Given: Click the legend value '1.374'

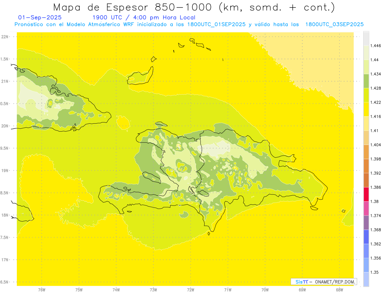Looking at the screenshot, I should (x=376, y=215).
